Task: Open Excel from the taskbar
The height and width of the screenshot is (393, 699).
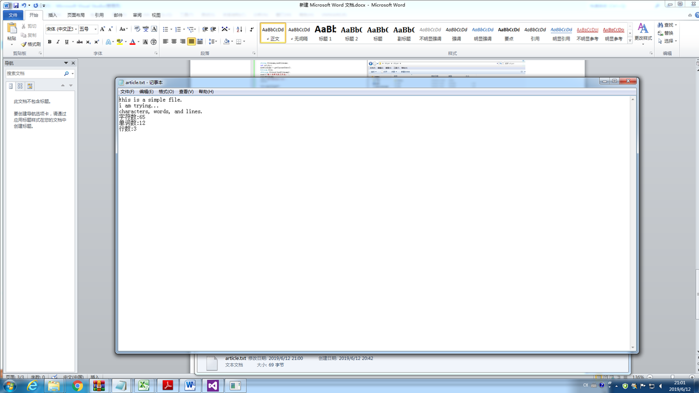Action: pyautogui.click(x=144, y=386)
